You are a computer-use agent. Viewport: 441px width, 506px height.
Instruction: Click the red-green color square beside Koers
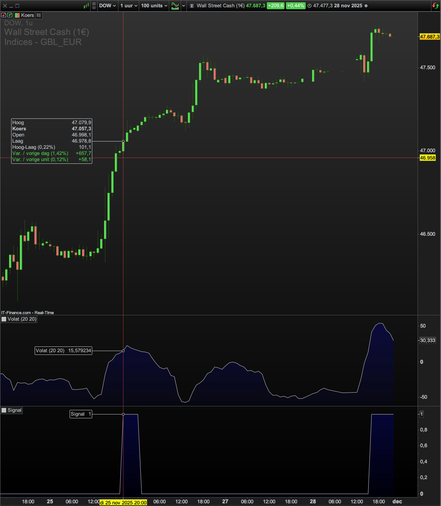pyautogui.click(x=17, y=15)
